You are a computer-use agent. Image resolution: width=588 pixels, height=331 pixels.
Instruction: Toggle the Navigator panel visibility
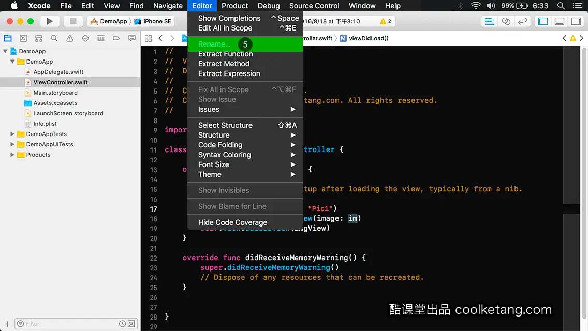(543, 21)
